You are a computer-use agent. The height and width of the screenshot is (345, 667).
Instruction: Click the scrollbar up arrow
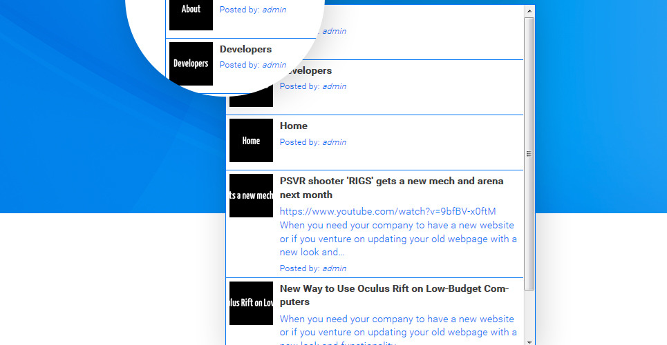click(529, 11)
